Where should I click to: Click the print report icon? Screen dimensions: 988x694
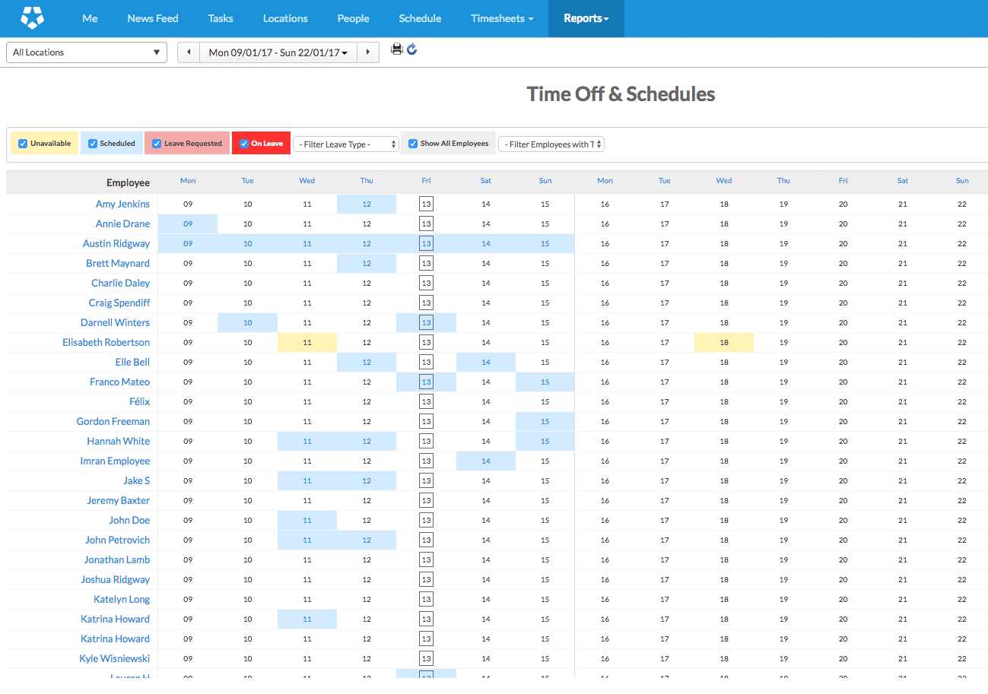pyautogui.click(x=396, y=49)
